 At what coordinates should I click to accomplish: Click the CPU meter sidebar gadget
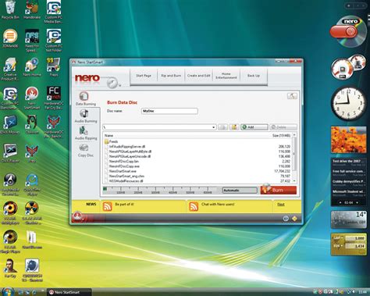348,67
